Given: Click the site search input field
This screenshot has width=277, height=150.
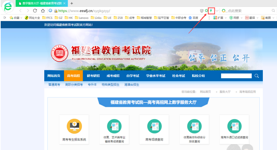Looking at the screenshot, I should [x=236, y=76].
